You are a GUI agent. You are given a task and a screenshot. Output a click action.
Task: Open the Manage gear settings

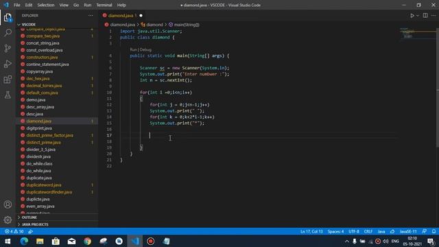8,220
